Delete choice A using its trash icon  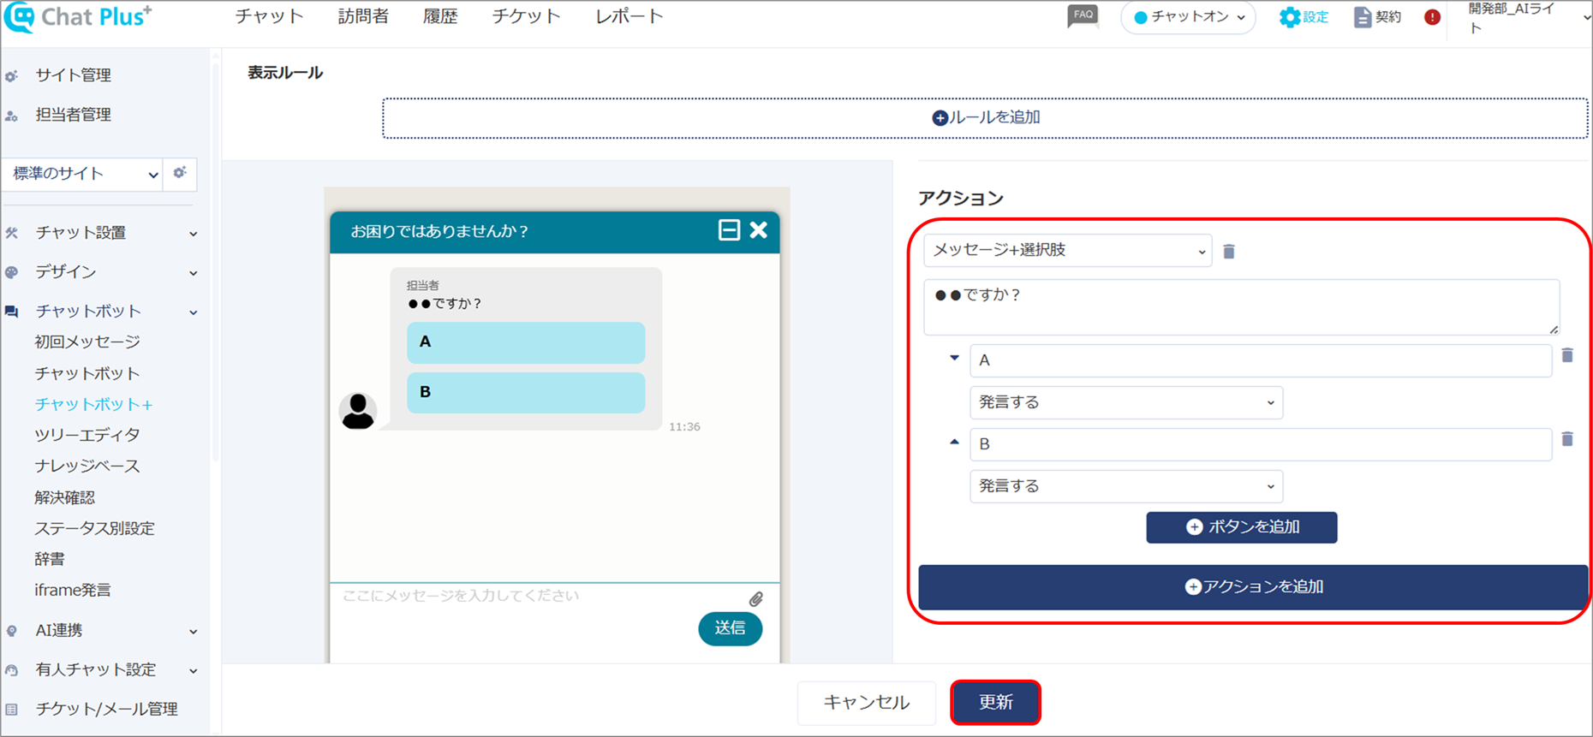(1567, 355)
